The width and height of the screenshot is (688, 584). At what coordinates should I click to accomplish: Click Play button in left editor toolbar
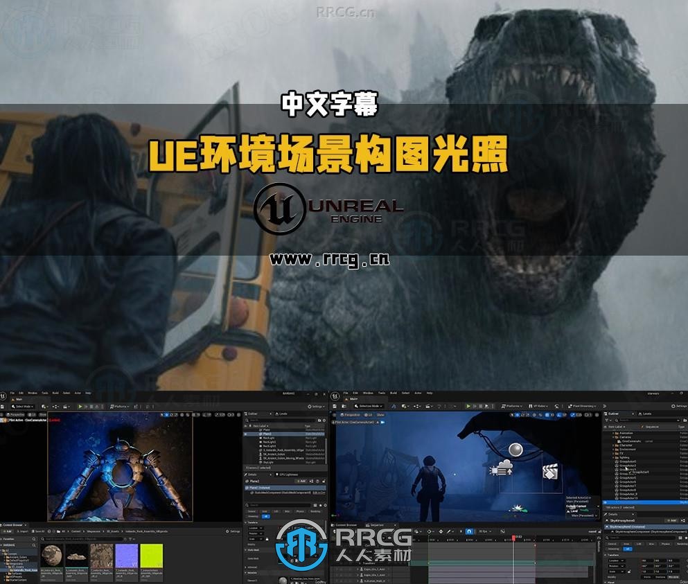[x=80, y=407]
